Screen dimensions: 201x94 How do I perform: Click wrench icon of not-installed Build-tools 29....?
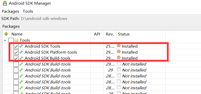[21, 64]
